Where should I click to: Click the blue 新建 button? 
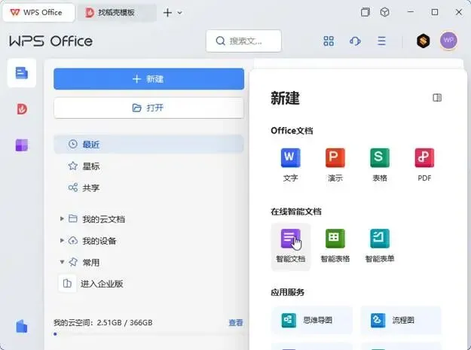coord(148,79)
